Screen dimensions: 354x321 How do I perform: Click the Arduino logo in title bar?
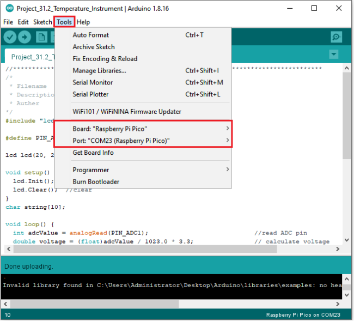[9, 8]
